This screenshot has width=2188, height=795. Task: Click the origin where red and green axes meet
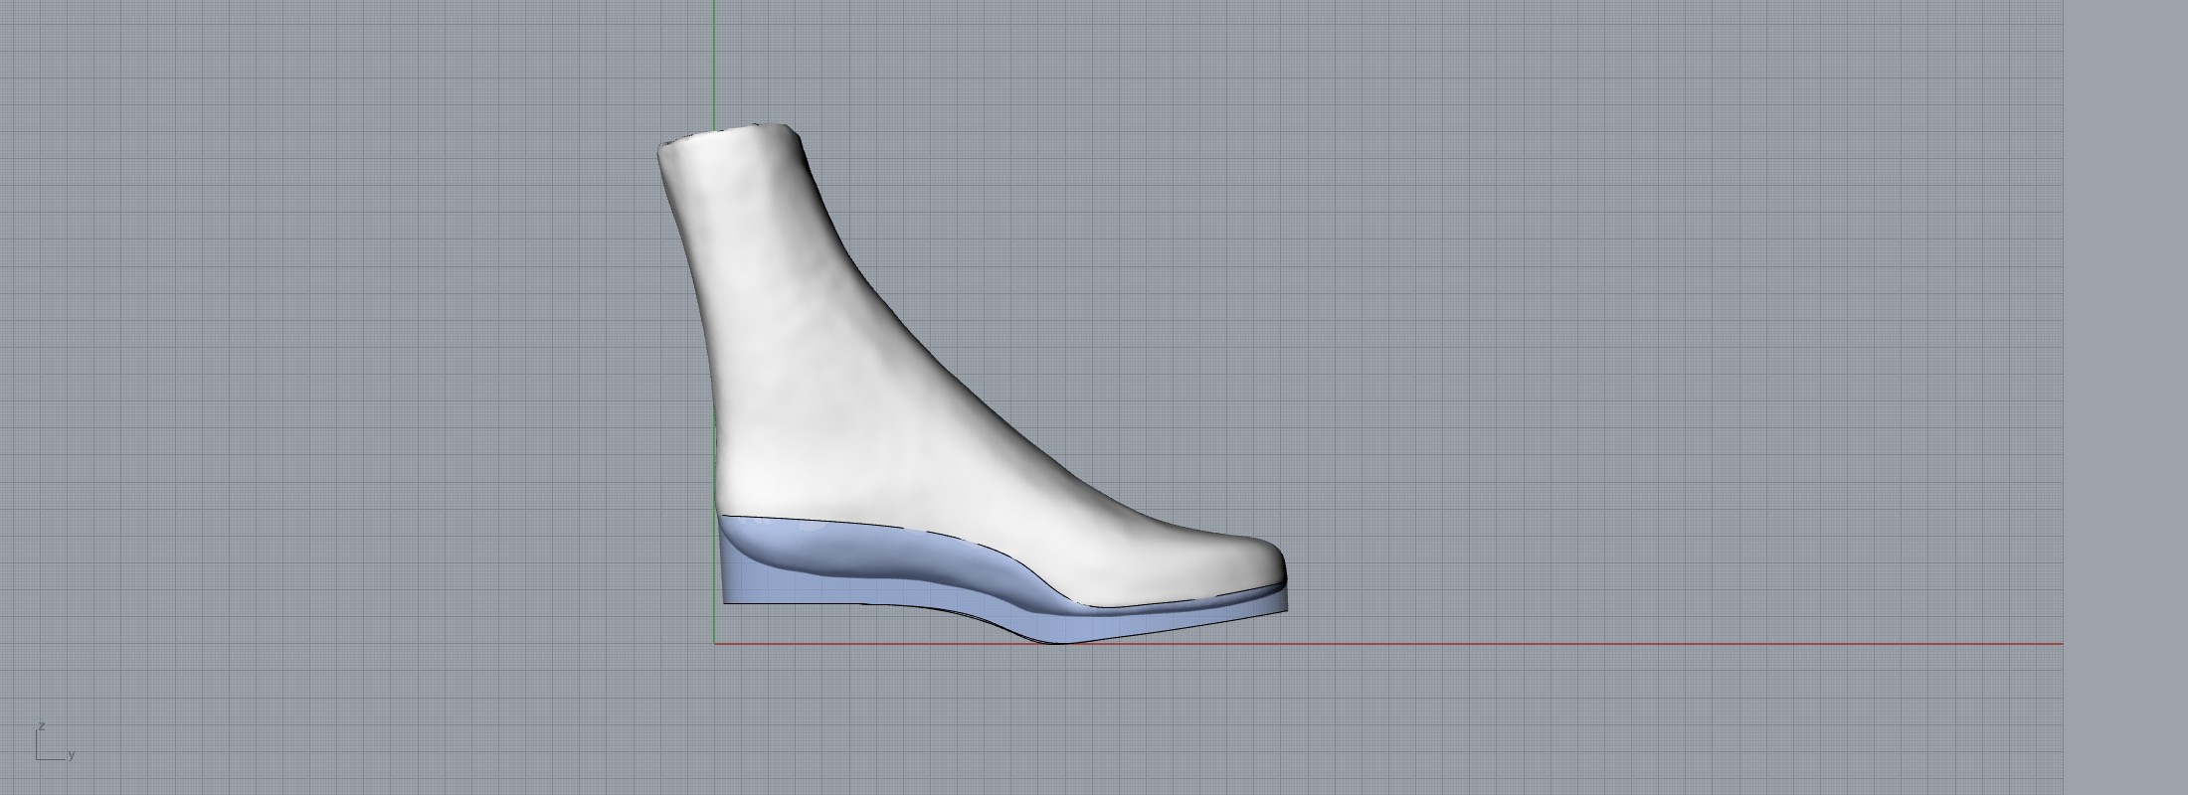click(x=714, y=643)
